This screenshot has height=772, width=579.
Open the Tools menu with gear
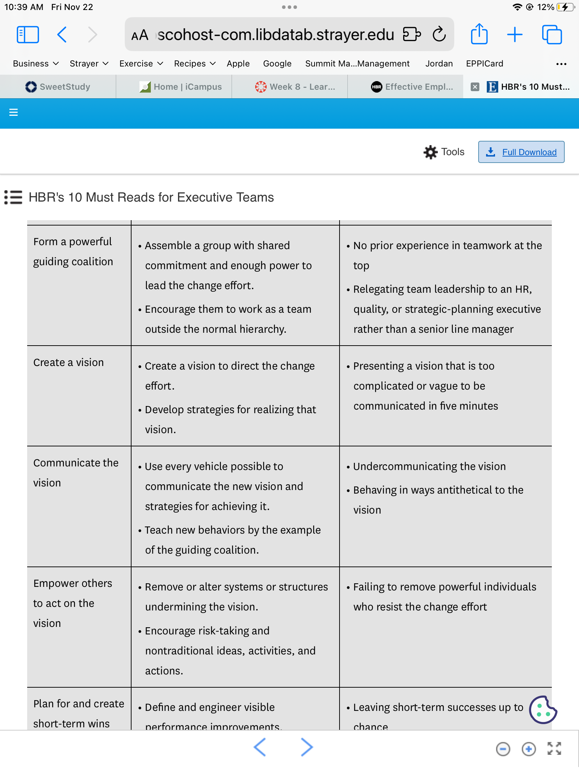click(444, 152)
